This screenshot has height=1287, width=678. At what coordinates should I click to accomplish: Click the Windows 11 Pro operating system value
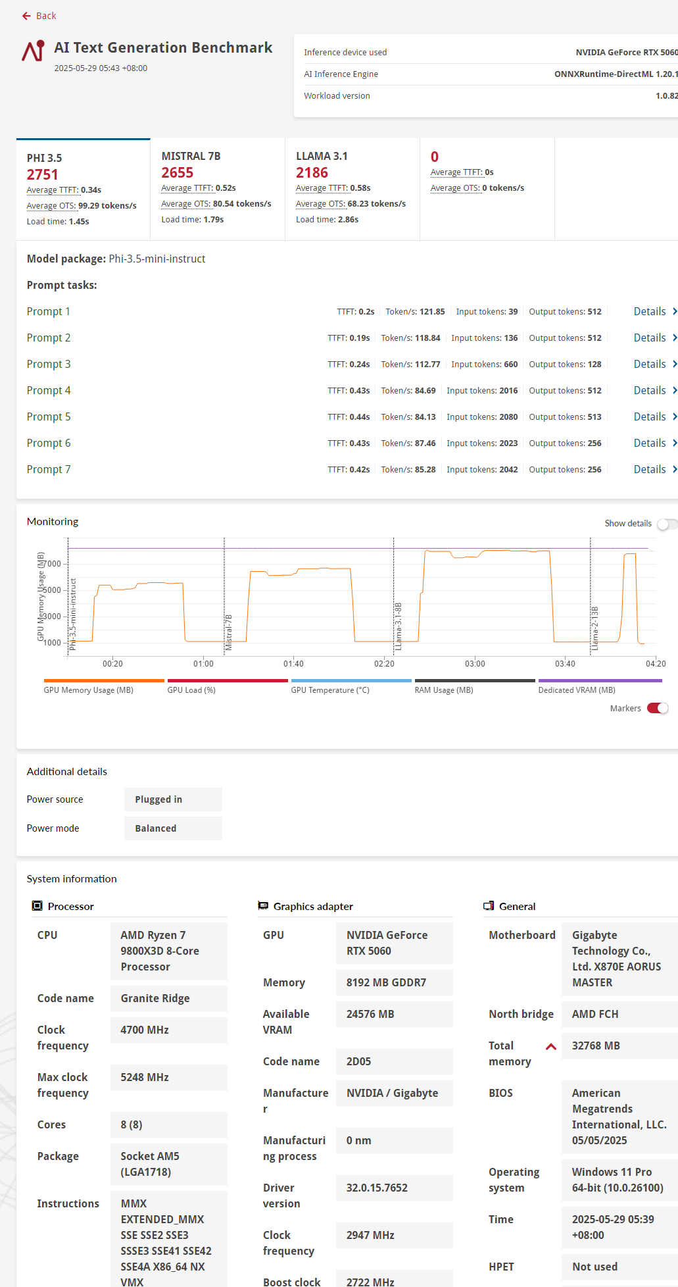coord(619,1180)
